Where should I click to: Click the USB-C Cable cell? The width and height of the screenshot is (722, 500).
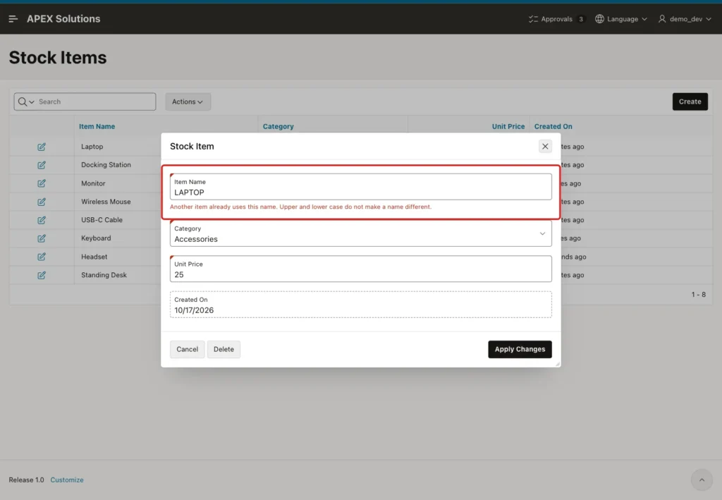coord(102,220)
